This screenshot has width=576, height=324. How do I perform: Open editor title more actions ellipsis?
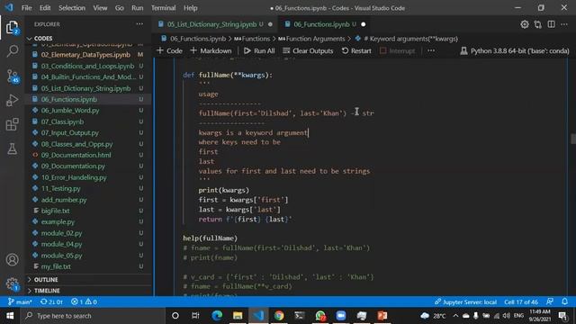pos(564,24)
